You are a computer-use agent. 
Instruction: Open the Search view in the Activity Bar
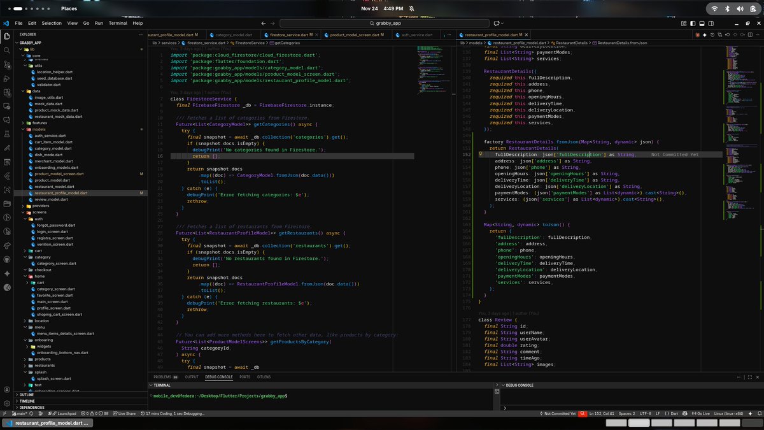click(7, 51)
